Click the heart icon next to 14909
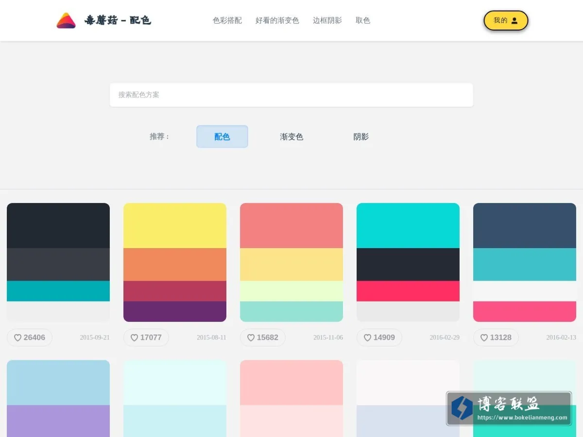This screenshot has width=583, height=437. point(367,337)
